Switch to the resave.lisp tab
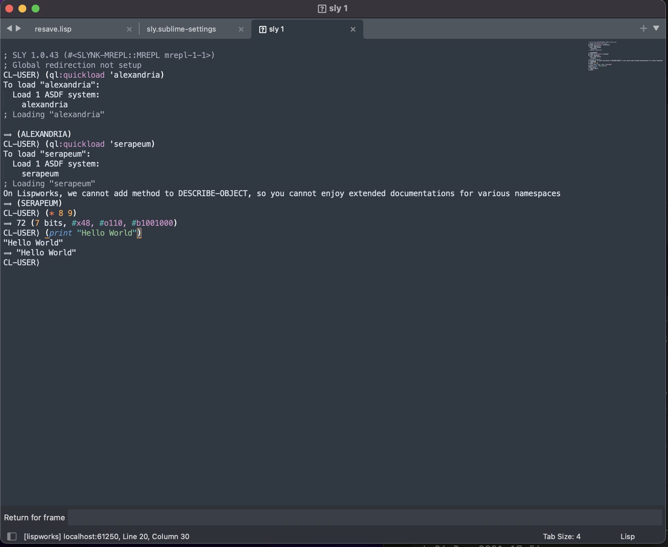This screenshot has height=547, width=668. (53, 29)
